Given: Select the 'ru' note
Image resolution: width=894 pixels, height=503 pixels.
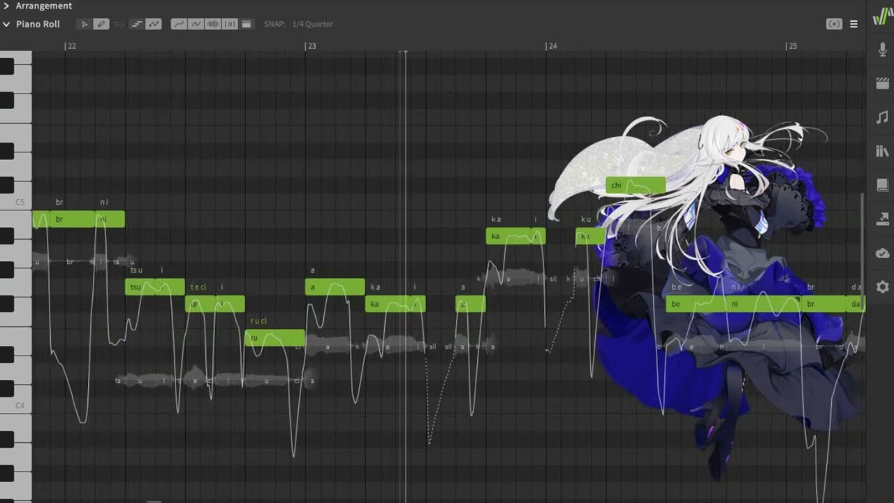Looking at the screenshot, I should pos(274,337).
